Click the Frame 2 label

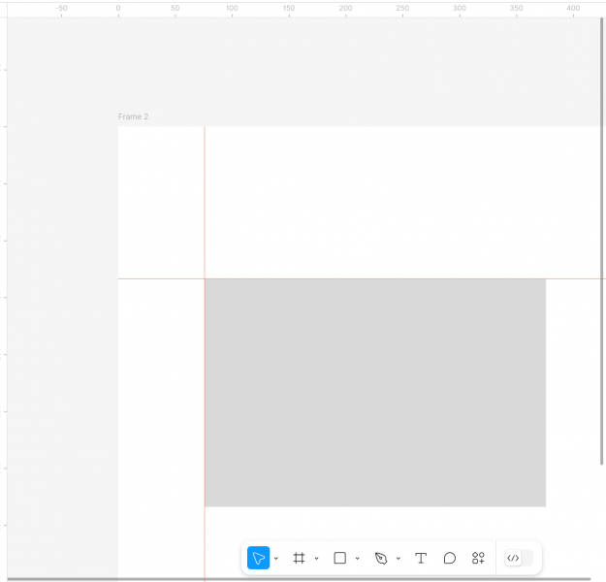133,116
